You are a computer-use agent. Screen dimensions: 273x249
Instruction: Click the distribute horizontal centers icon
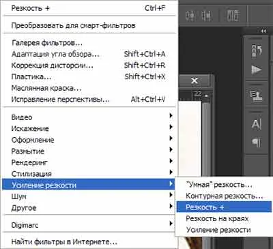[x=190, y=16]
